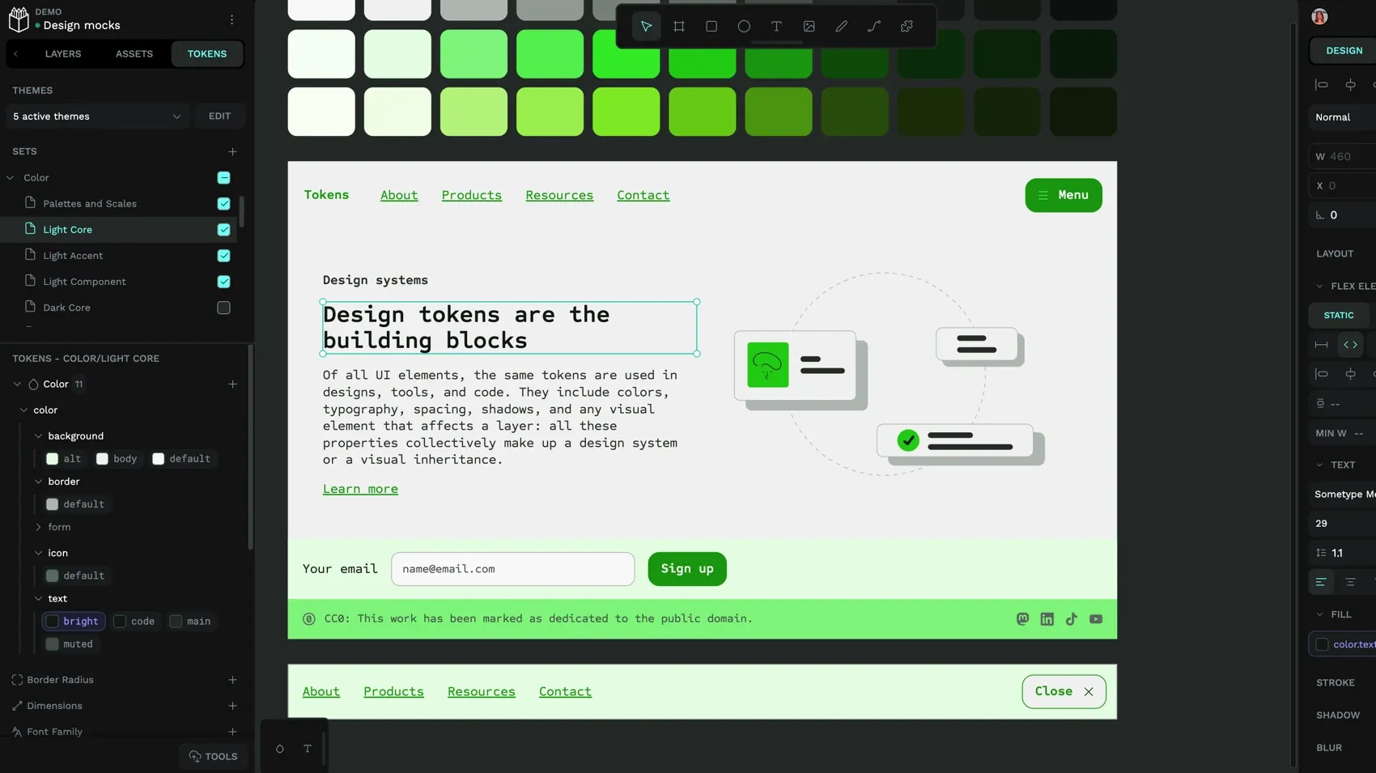The height and width of the screenshot is (773, 1376).
Task: Open the Image insert tool
Action: tap(809, 26)
